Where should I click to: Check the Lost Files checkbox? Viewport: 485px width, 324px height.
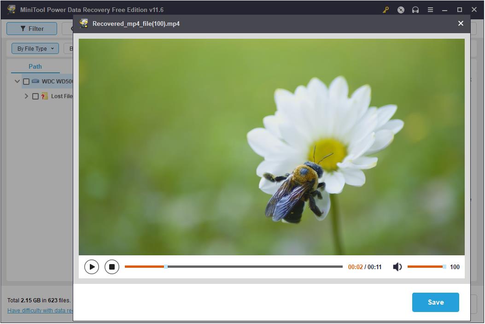(x=35, y=96)
